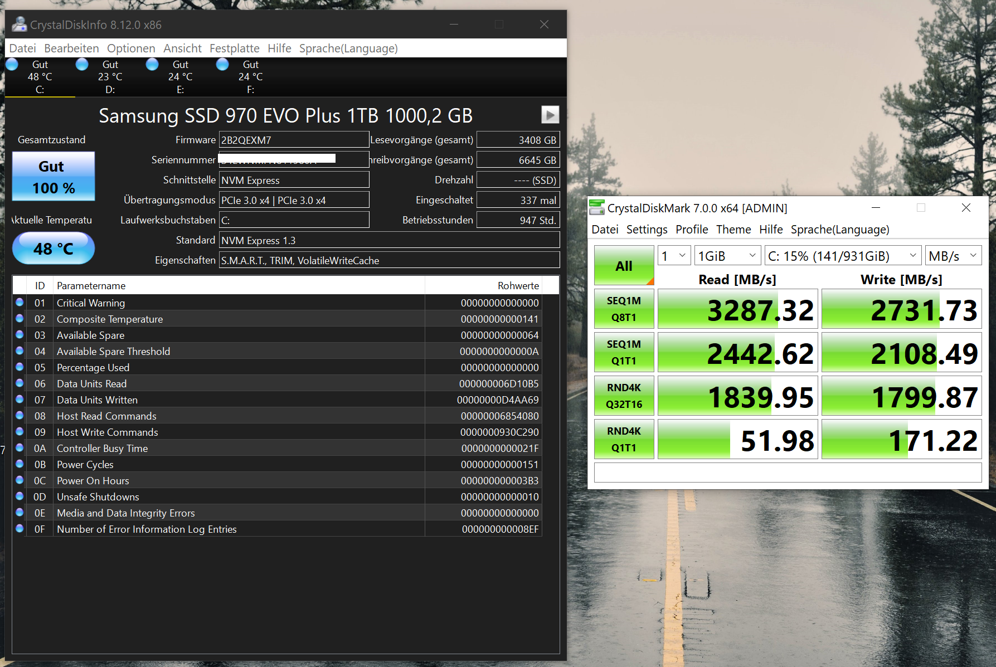Open Hilfe menu in CrystalDiskMark

771,230
